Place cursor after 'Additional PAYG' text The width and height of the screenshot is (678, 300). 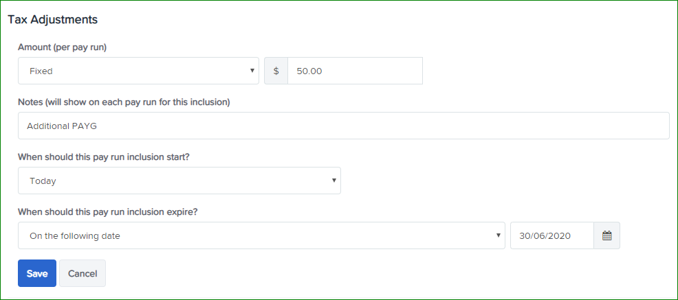pos(98,126)
